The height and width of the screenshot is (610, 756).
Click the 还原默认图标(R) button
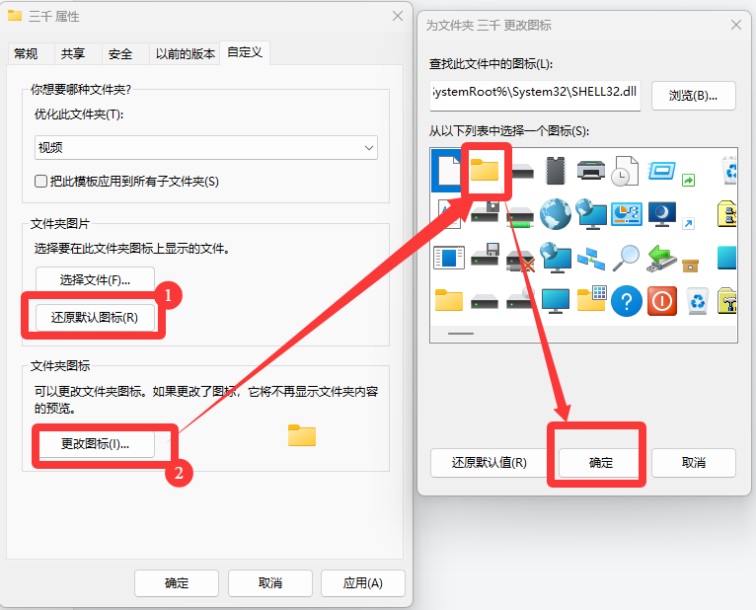pyautogui.click(x=95, y=317)
